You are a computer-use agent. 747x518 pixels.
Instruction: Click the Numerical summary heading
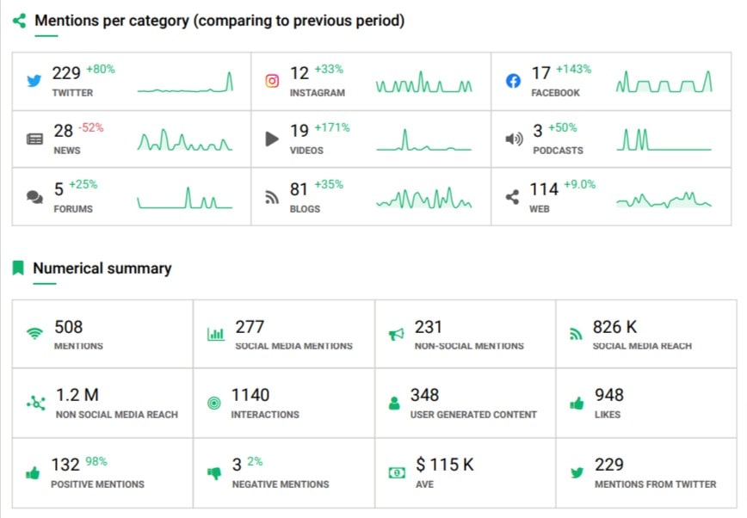pyautogui.click(x=102, y=268)
